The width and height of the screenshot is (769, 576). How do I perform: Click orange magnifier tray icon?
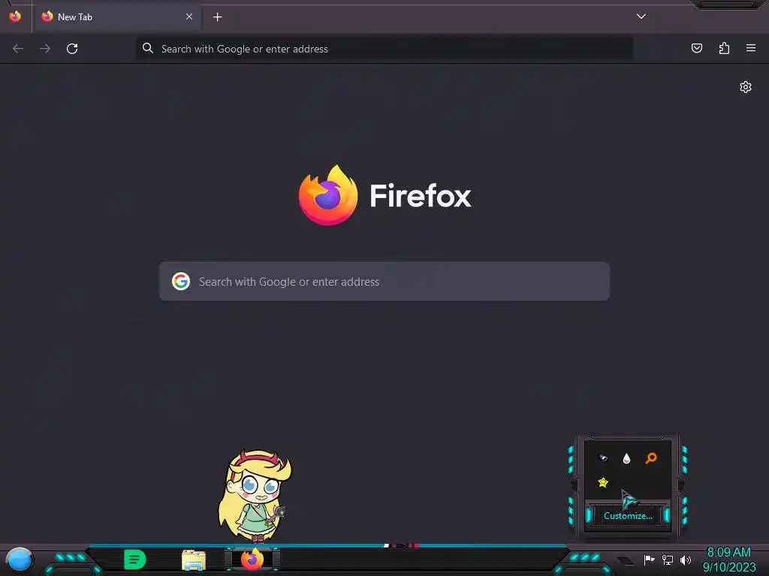click(651, 458)
